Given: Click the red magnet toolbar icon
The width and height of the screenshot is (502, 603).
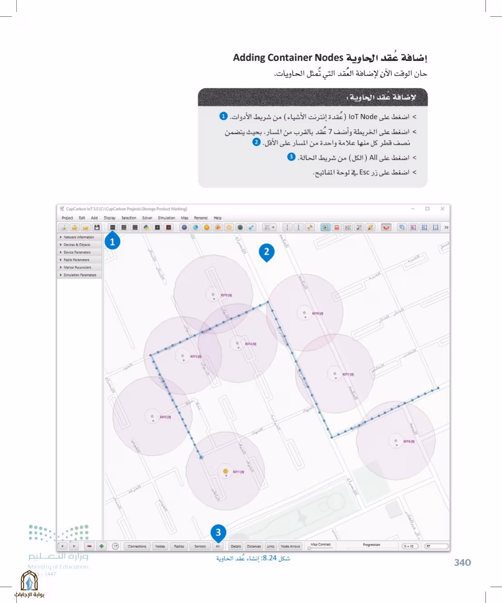Looking at the screenshot, I should pos(386,227).
